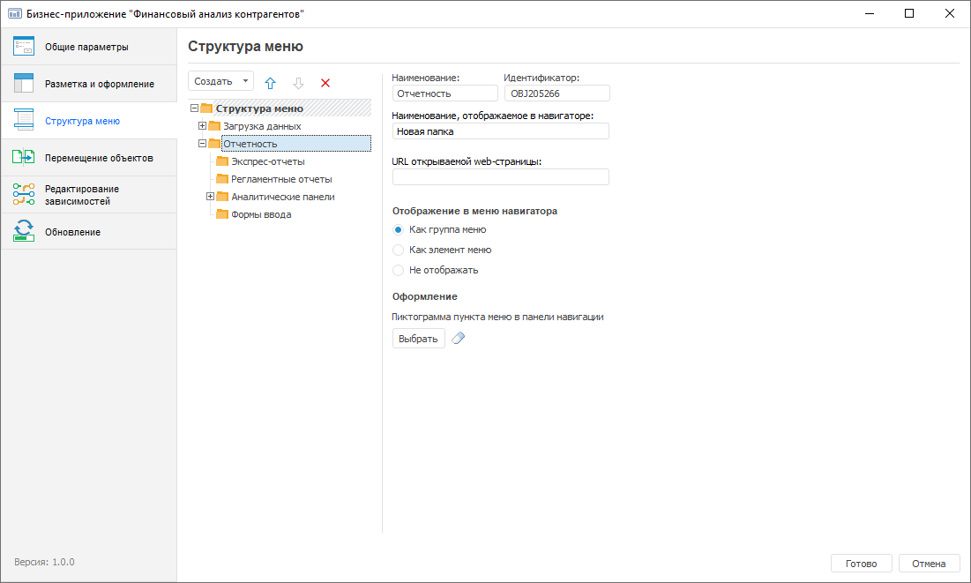Click the Выбрать pictogram button
This screenshot has width=971, height=583.
[x=418, y=339]
